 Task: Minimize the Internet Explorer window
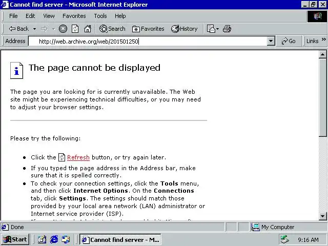click(305, 5)
